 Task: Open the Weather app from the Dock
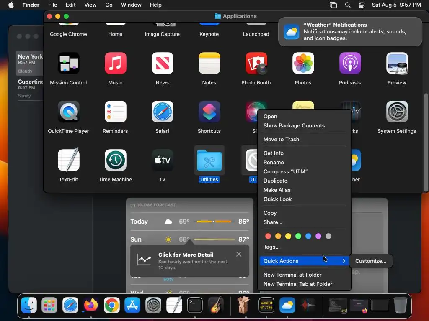(x=287, y=305)
